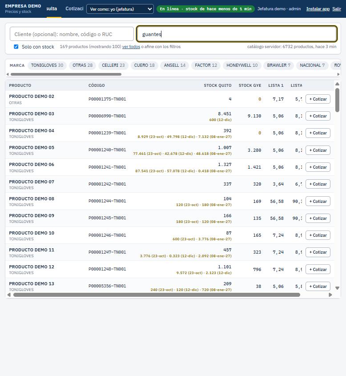Viewport: 346px width, 376px height.
Task: Click the MARCA filter label
Action: [x=17, y=65]
